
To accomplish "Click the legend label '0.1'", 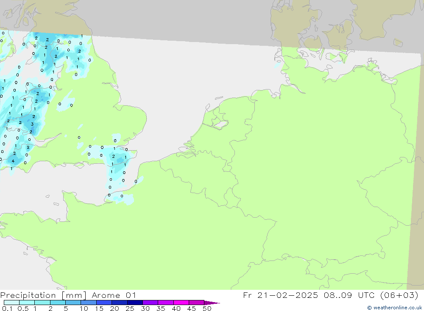I will click(7, 308).
